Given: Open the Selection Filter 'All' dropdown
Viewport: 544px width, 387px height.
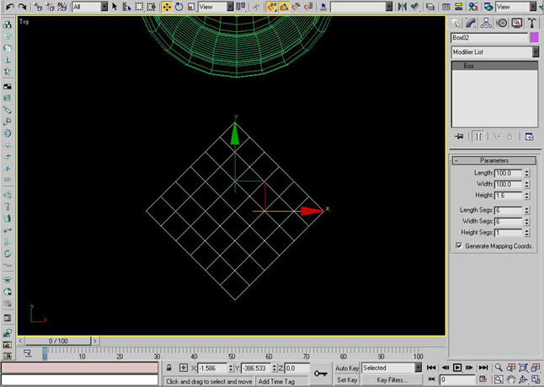Looking at the screenshot, I should 90,7.
